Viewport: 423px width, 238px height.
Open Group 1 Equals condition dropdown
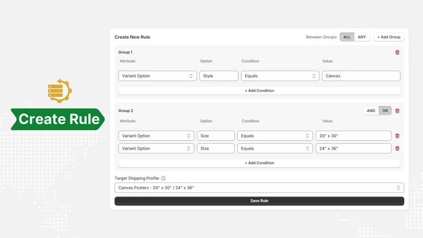point(280,76)
